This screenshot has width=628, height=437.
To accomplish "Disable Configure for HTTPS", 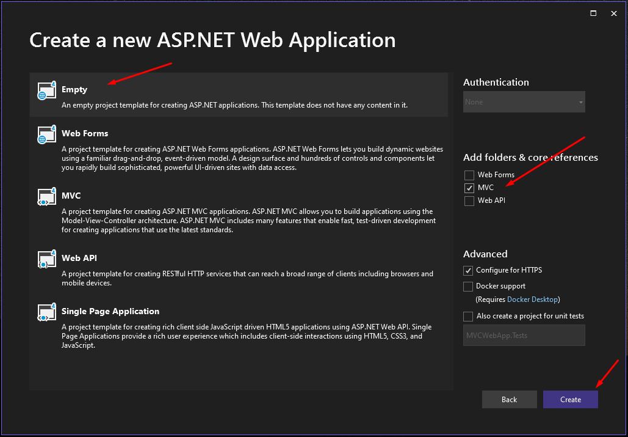I will (x=468, y=270).
